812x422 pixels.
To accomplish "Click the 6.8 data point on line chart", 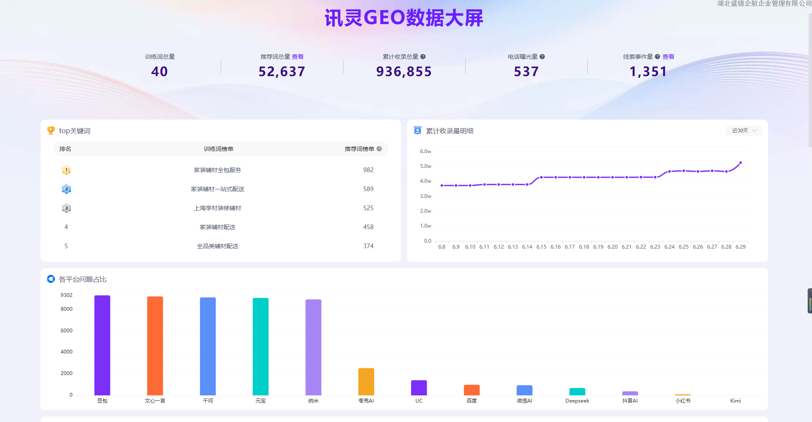I will tap(442, 185).
